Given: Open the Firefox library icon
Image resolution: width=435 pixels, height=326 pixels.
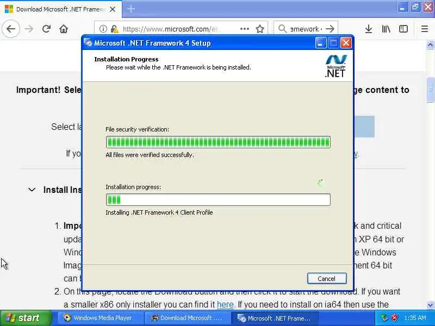Looking at the screenshot, I should pyautogui.click(x=386, y=29).
